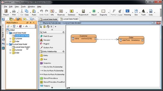Collapse the Logical Data Model tree node
Viewport: 163px width, 91px height.
pyautogui.click(x=7, y=33)
